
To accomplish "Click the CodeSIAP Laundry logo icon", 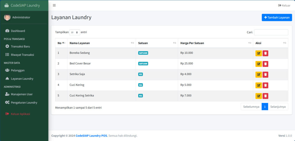I will (7, 5).
